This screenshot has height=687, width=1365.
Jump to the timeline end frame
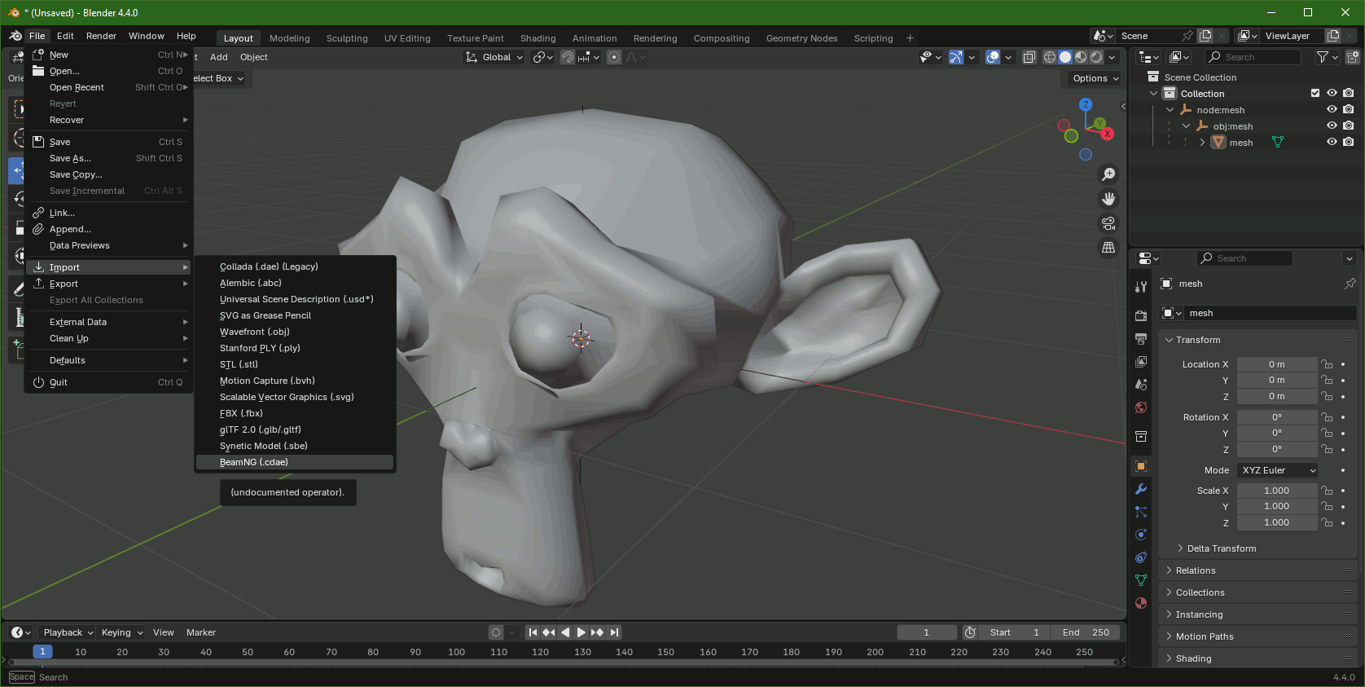point(615,632)
